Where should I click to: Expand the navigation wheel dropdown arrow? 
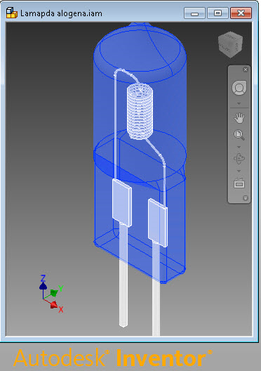click(x=239, y=103)
